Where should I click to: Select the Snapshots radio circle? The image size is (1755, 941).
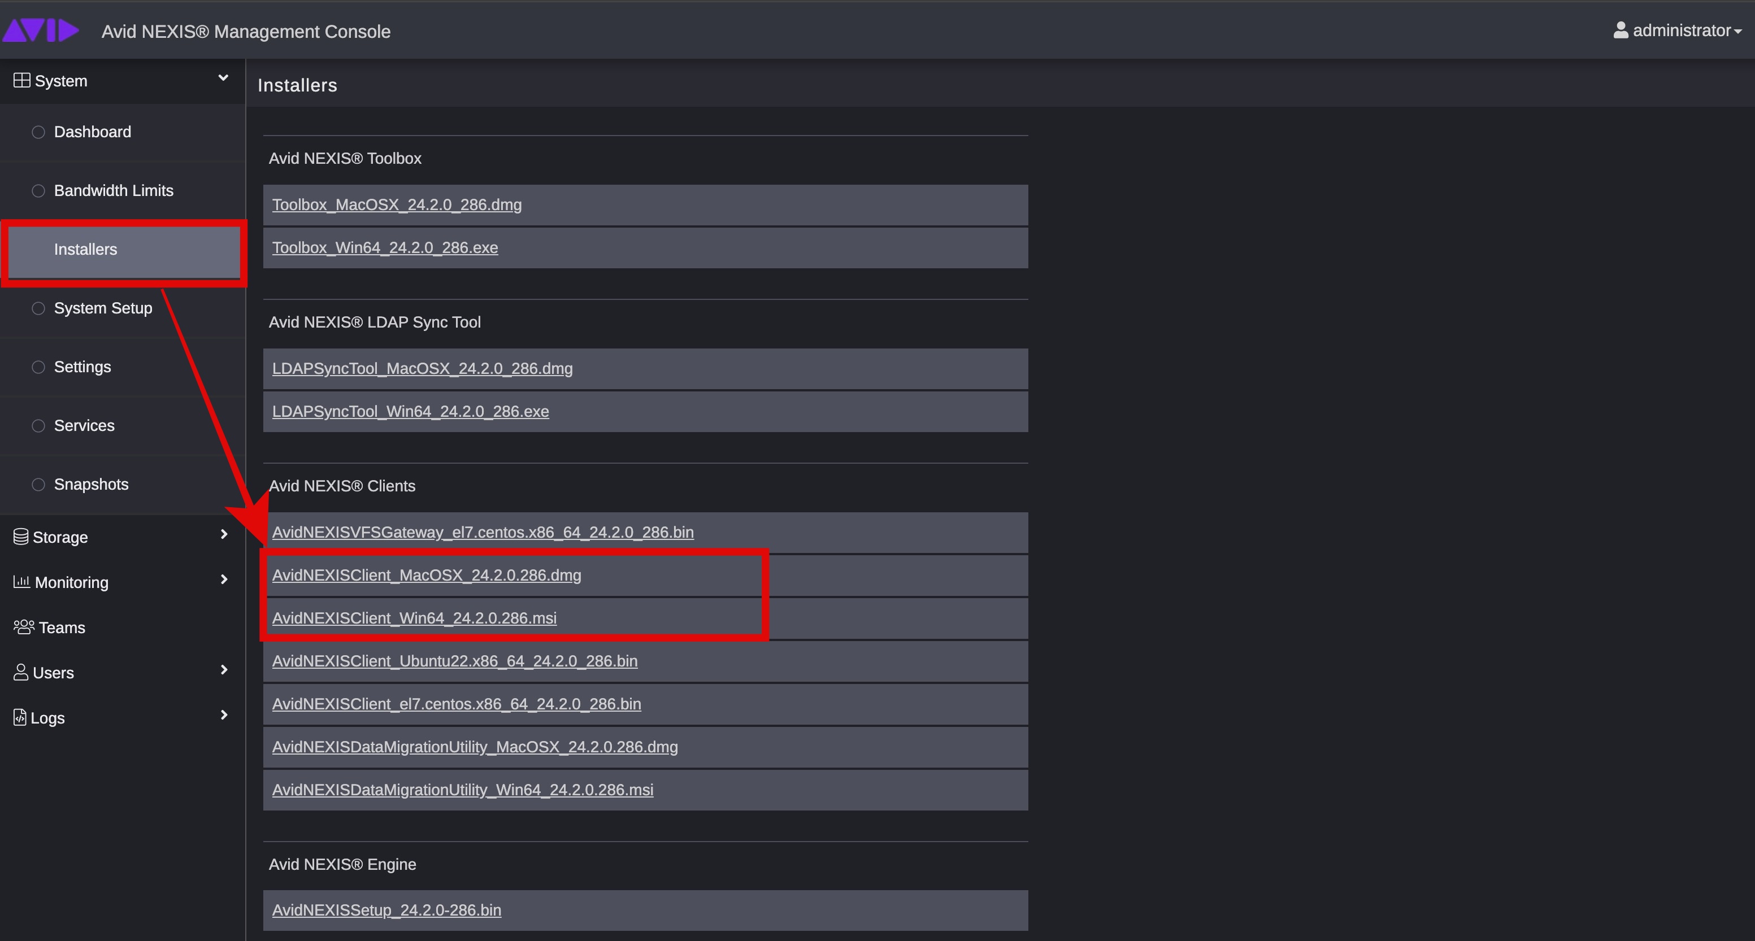click(x=38, y=483)
